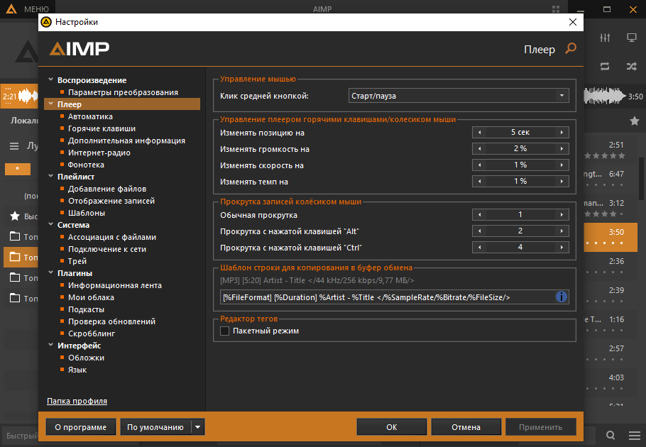The image size is (646, 447).
Task: Decrease прокрутка с клавишей Alt value
Action: pos(480,231)
